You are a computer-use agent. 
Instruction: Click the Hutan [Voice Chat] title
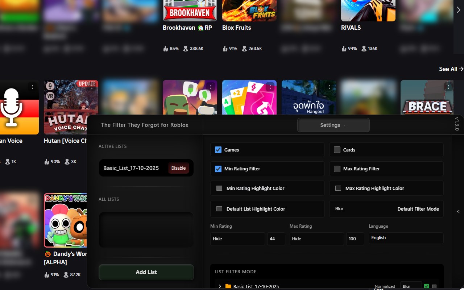(x=66, y=141)
